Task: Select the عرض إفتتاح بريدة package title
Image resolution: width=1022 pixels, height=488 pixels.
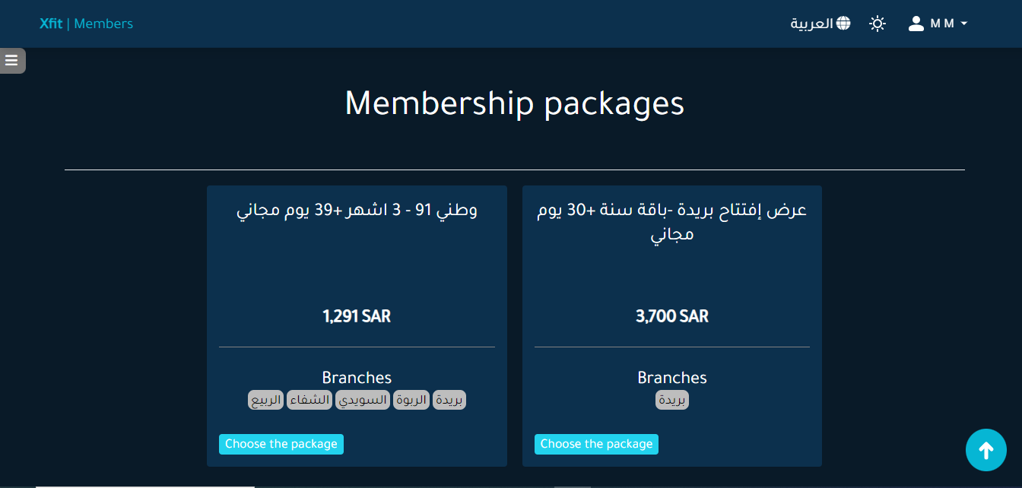Action: [672, 222]
